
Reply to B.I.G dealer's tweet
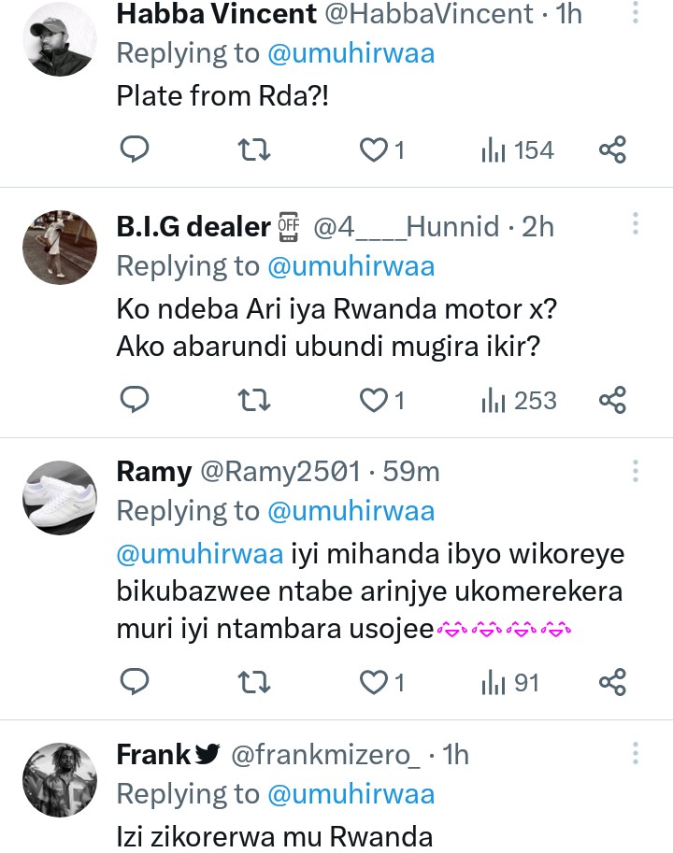(136, 400)
